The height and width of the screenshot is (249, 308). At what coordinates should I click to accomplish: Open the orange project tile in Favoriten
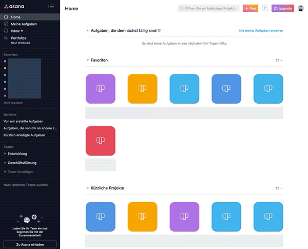point(142,89)
